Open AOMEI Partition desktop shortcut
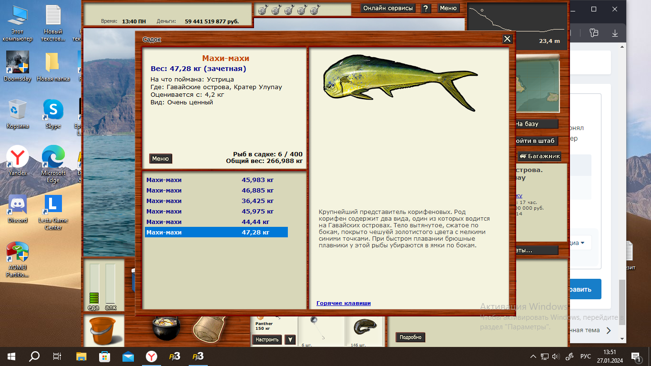 click(x=17, y=259)
